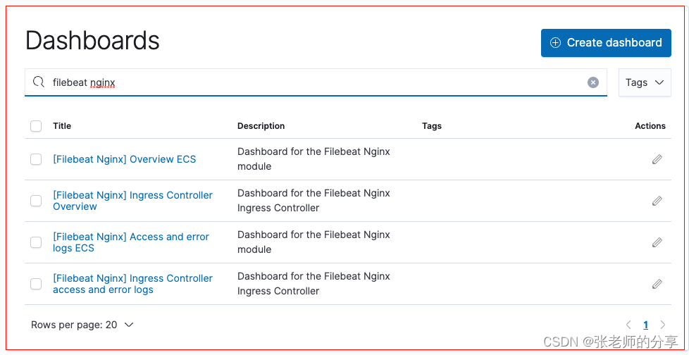
Task: Go to next page arrow
Action: (662, 325)
